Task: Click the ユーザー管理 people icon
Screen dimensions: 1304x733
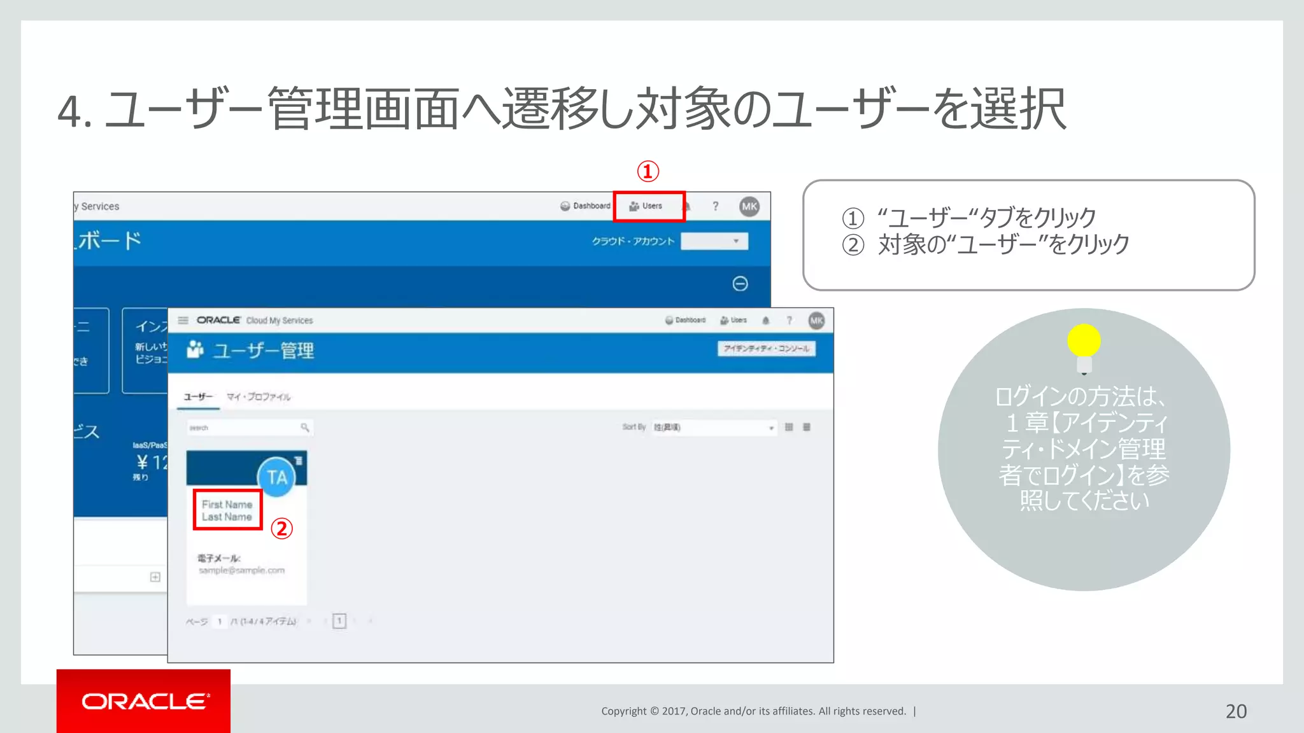Action: tap(195, 349)
